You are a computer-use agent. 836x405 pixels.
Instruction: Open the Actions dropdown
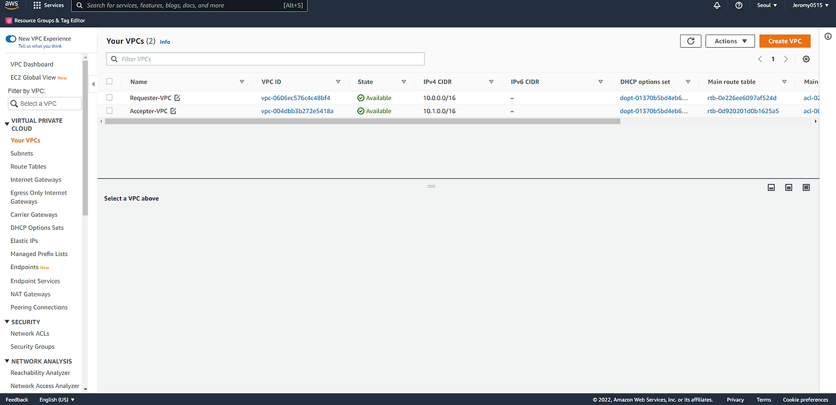(x=730, y=41)
